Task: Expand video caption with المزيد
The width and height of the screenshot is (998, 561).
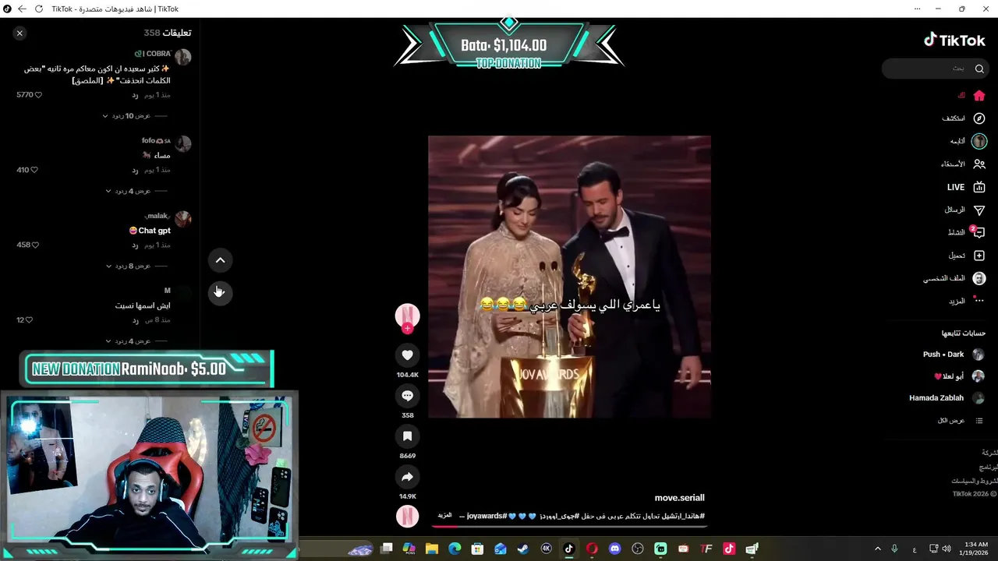Action: (x=445, y=516)
